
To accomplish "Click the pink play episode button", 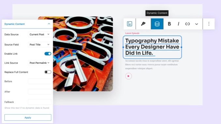I will coord(128,76).
